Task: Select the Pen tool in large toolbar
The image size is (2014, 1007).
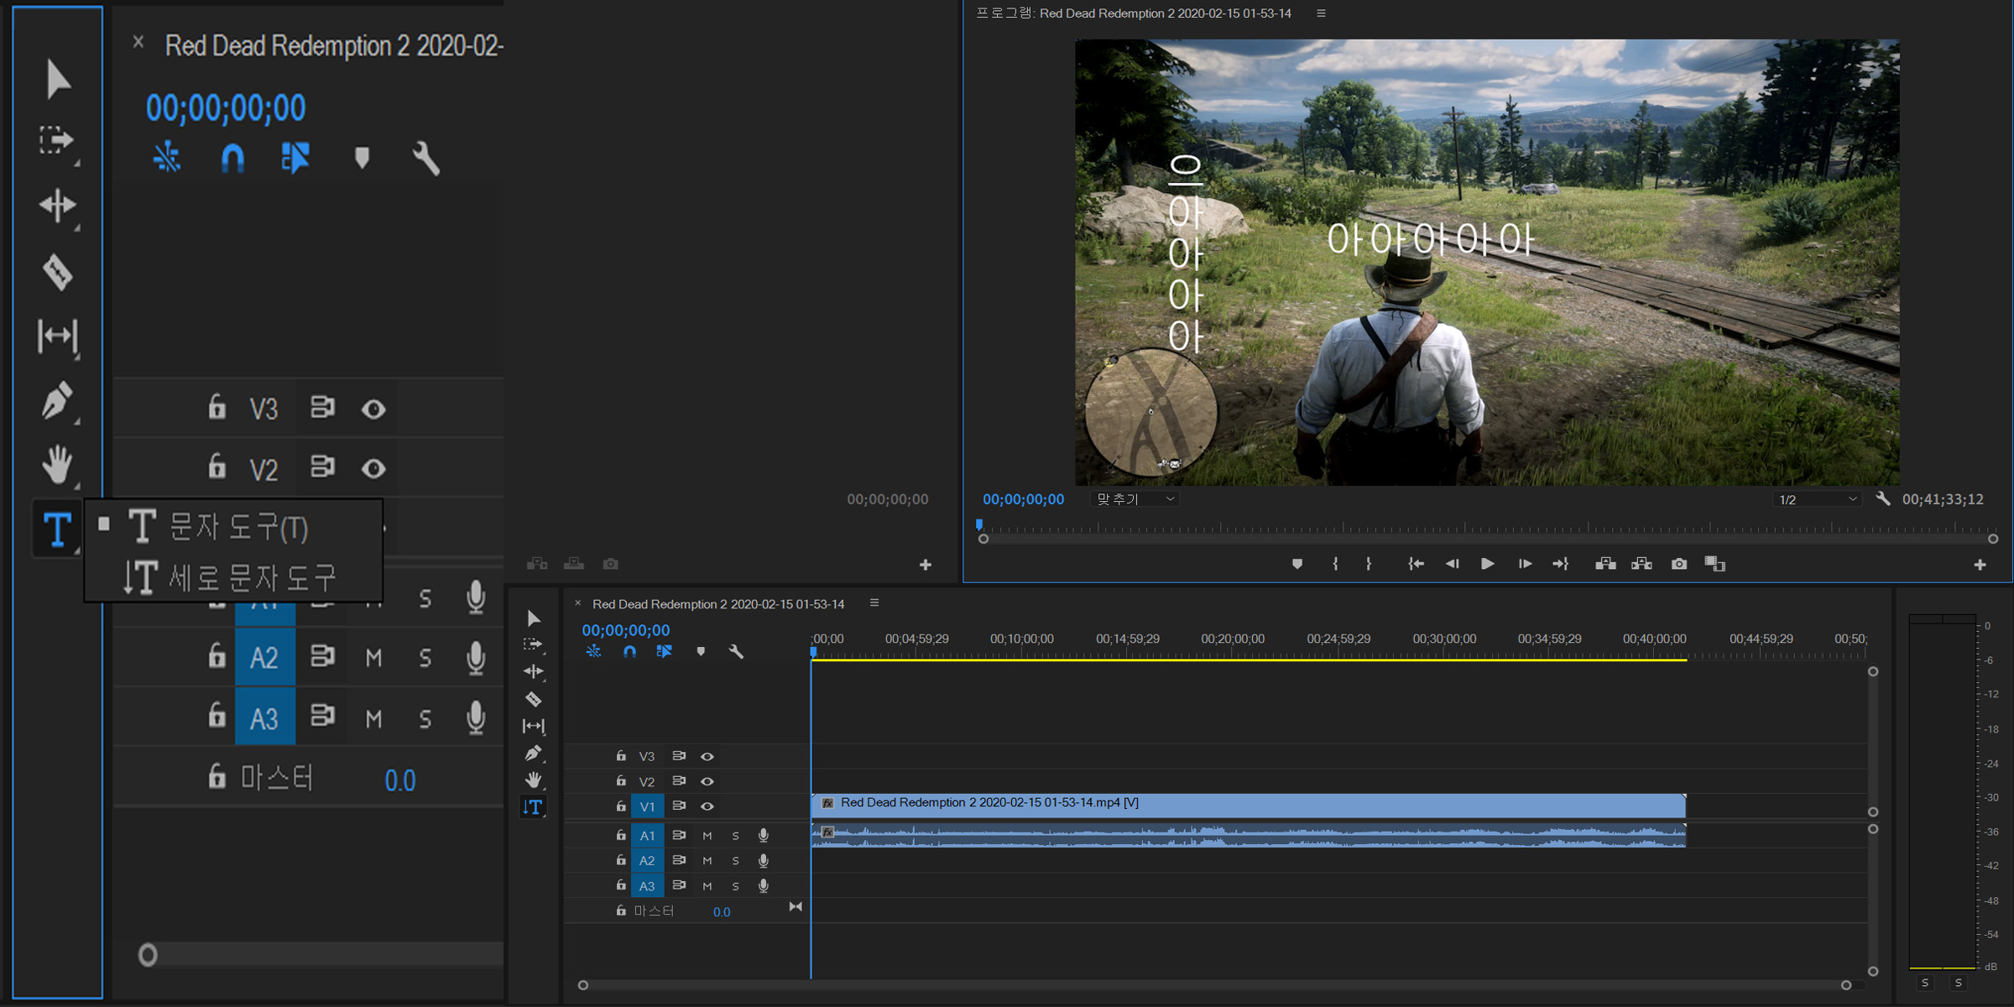Action: (x=57, y=400)
